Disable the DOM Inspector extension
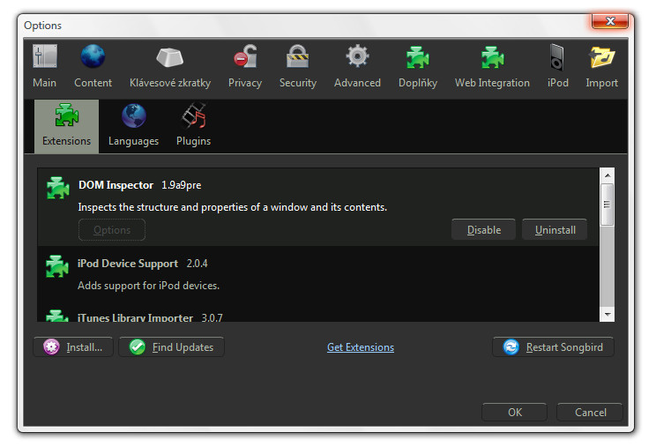 484,230
